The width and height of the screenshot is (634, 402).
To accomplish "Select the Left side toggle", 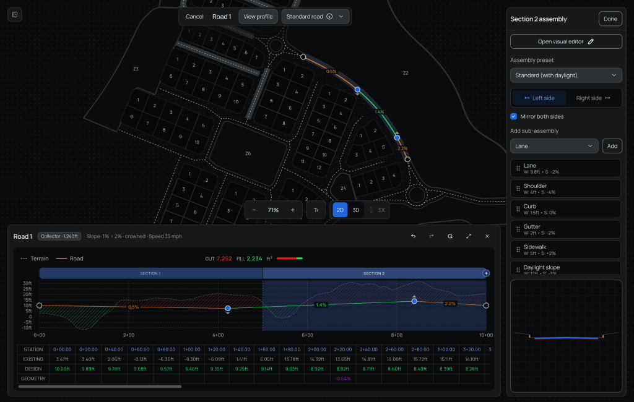I will click(539, 98).
